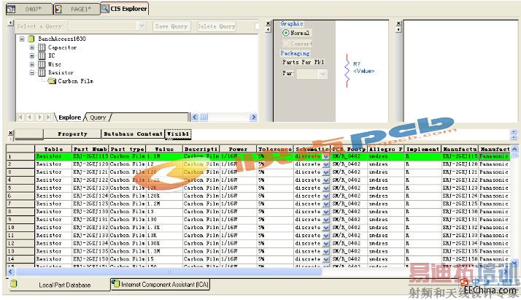Click the resistor symbol preview
Image resolution: width=521 pixels, height=300 pixels.
click(347, 71)
